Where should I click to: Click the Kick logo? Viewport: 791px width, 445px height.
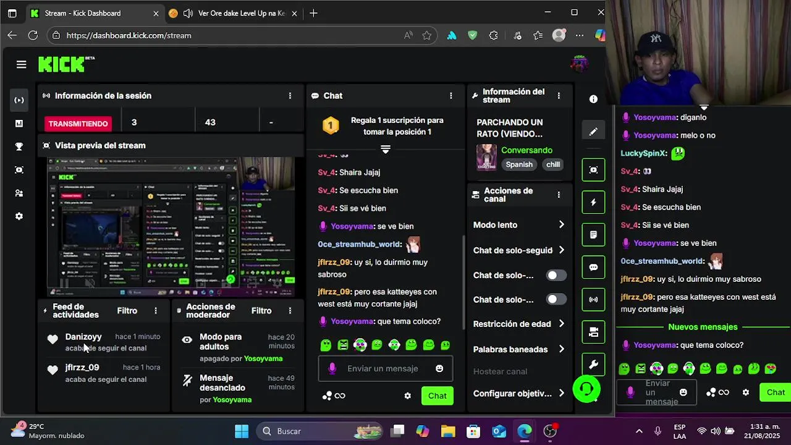point(62,64)
